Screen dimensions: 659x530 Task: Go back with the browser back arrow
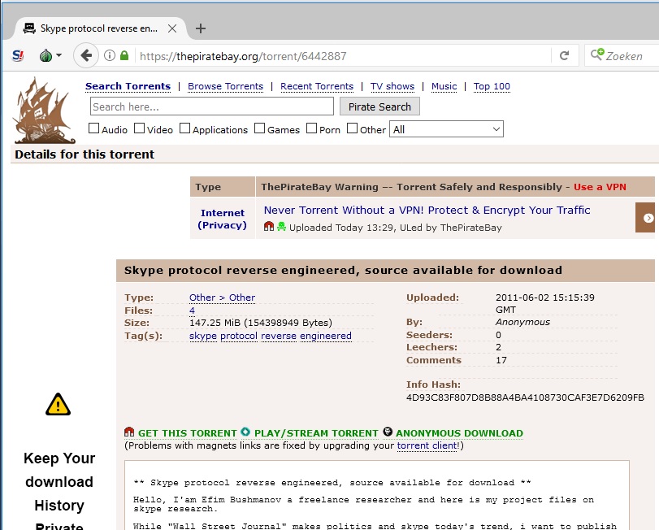pos(86,55)
